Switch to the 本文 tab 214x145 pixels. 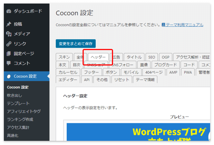coord(63,65)
